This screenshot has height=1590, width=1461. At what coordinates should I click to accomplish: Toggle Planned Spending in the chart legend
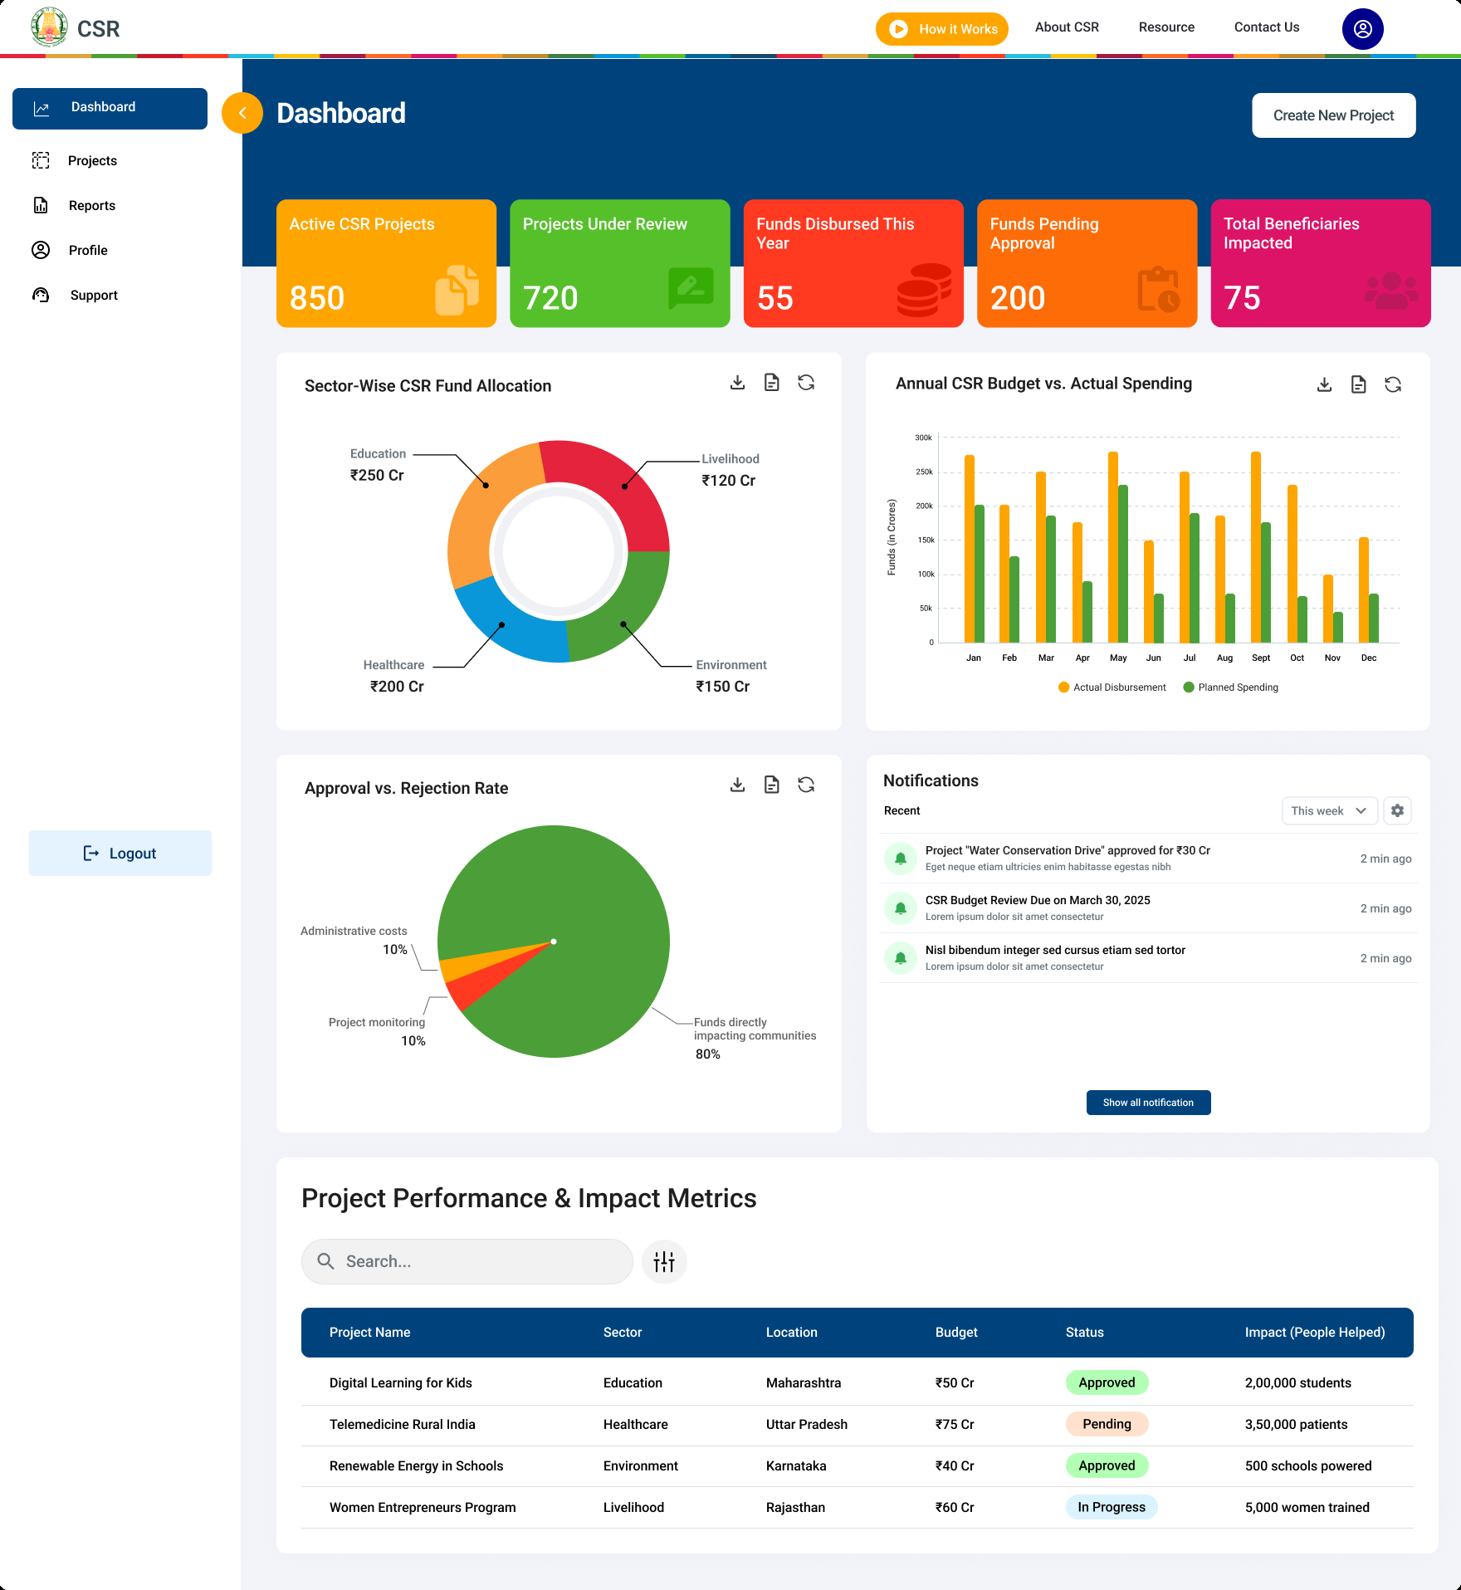coord(1230,687)
